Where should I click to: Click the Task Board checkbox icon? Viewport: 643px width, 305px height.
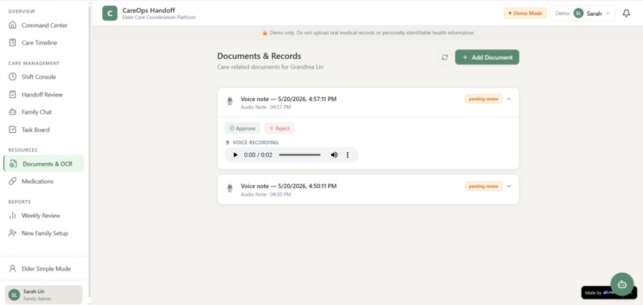(13, 129)
